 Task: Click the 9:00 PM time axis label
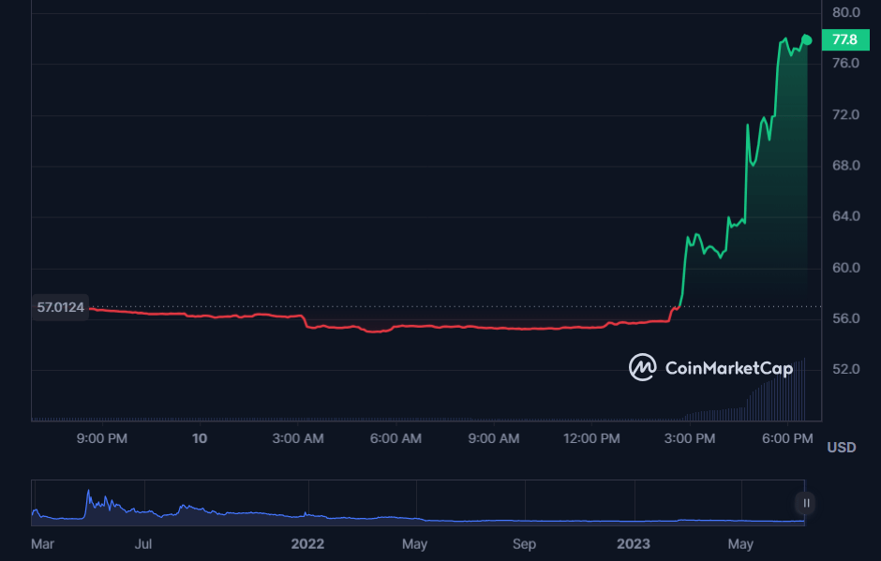[x=102, y=438]
